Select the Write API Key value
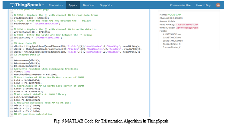 pos(187,28)
